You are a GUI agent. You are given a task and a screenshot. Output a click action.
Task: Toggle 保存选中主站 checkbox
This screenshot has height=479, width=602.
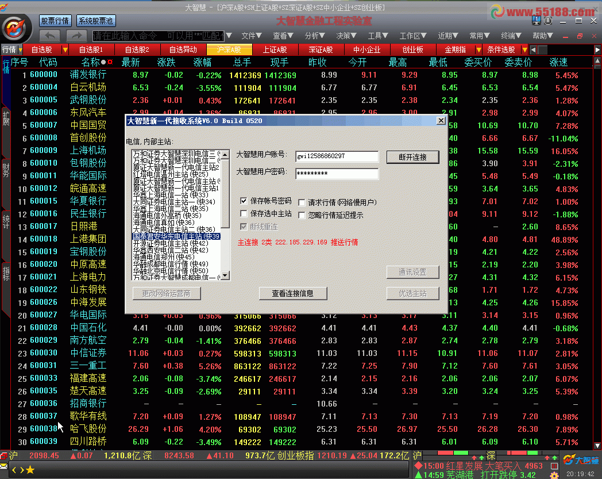coord(244,213)
